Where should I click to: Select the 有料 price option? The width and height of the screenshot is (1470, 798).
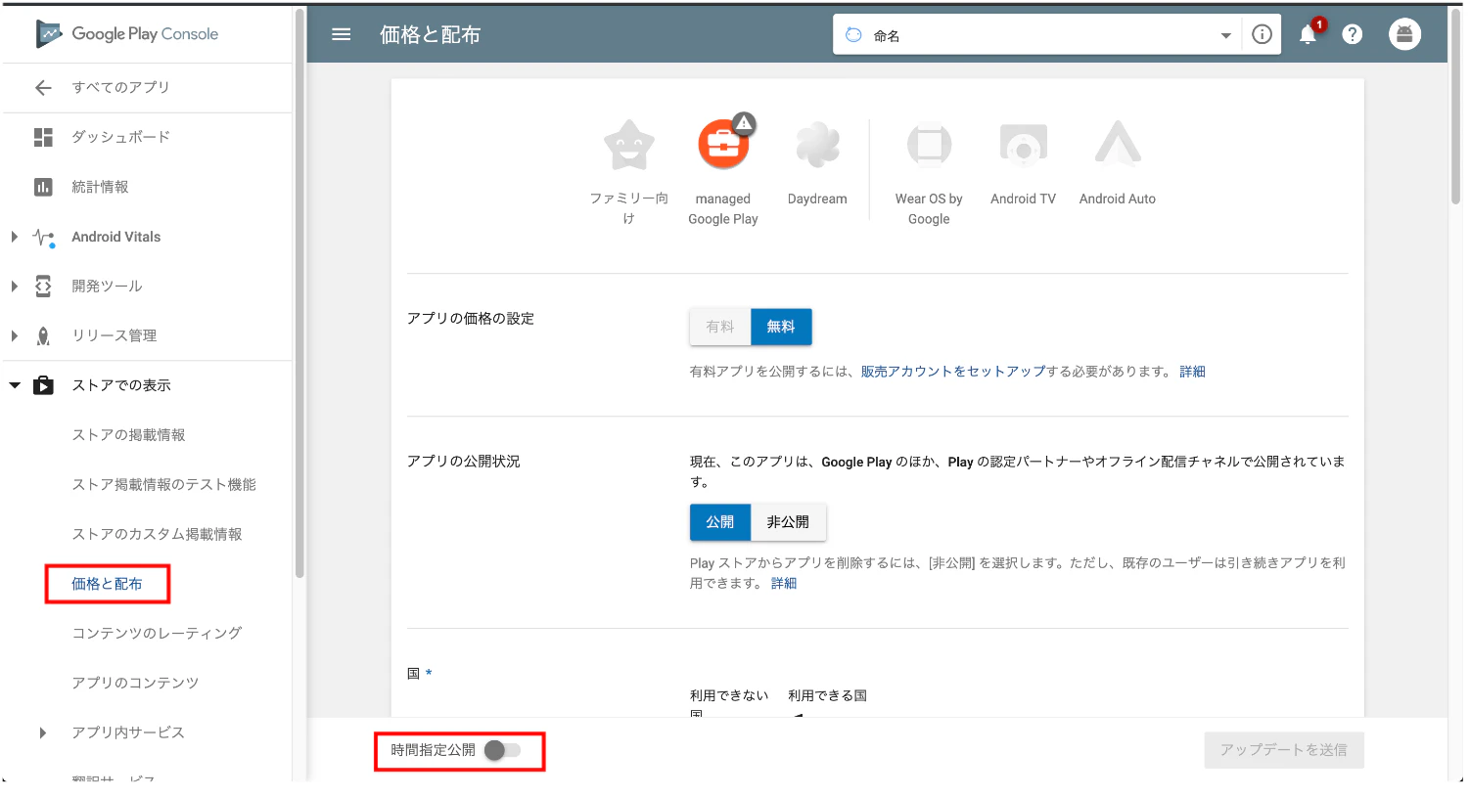coord(720,327)
